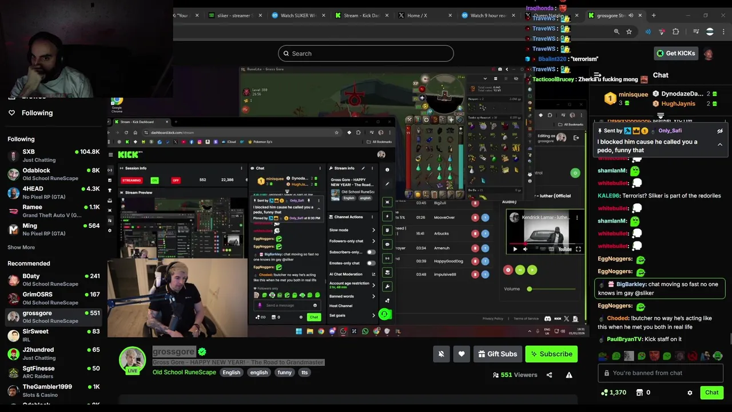Click the Kick search field
The height and width of the screenshot is (412, 732).
pyautogui.click(x=366, y=54)
